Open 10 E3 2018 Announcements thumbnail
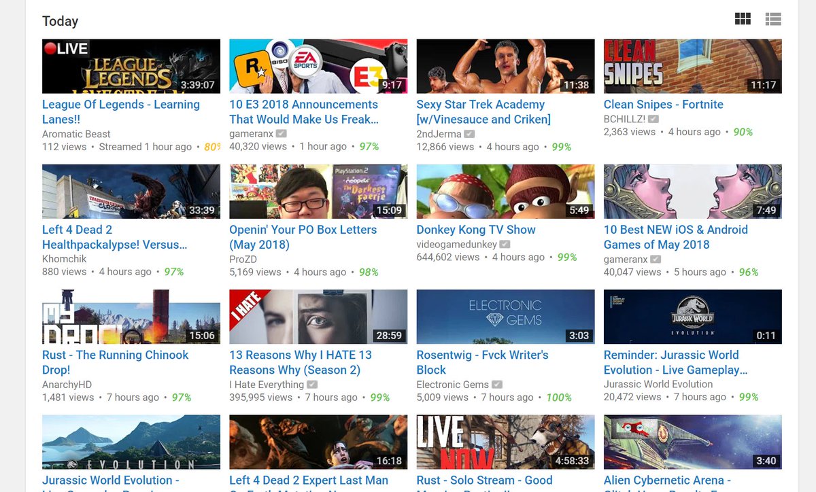 click(x=318, y=66)
